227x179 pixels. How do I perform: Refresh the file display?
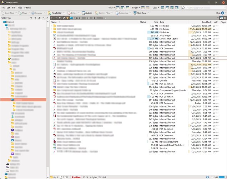click(64, 18)
